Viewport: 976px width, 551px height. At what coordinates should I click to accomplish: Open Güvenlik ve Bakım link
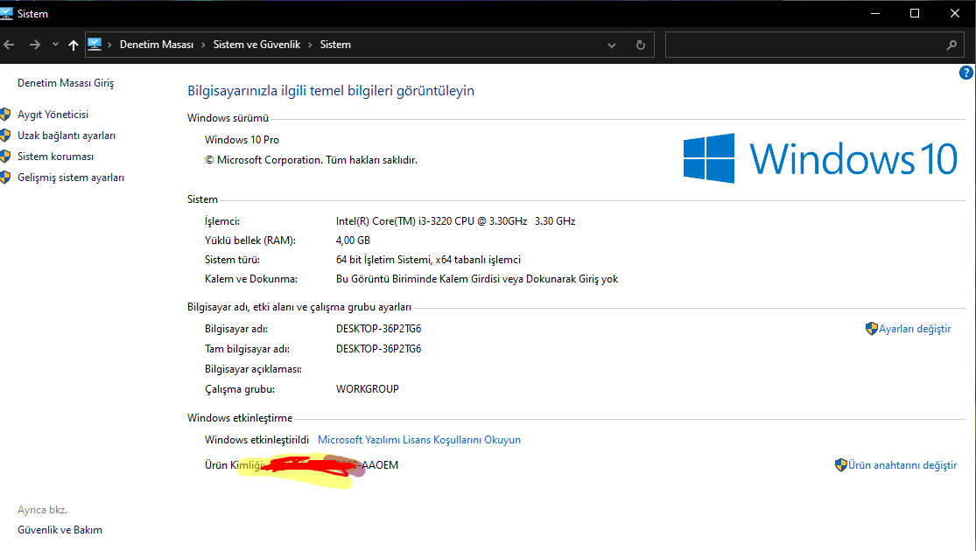[x=60, y=530]
